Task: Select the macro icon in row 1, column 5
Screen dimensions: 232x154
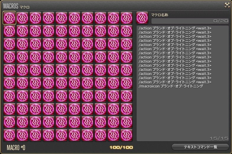Action: pyautogui.click(x=61, y=18)
